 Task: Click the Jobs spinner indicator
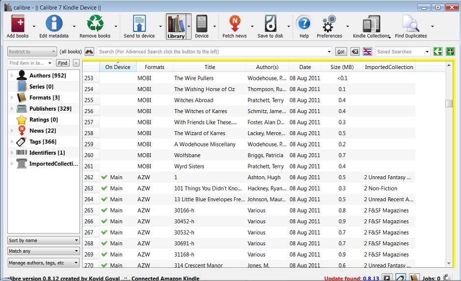click(447, 278)
